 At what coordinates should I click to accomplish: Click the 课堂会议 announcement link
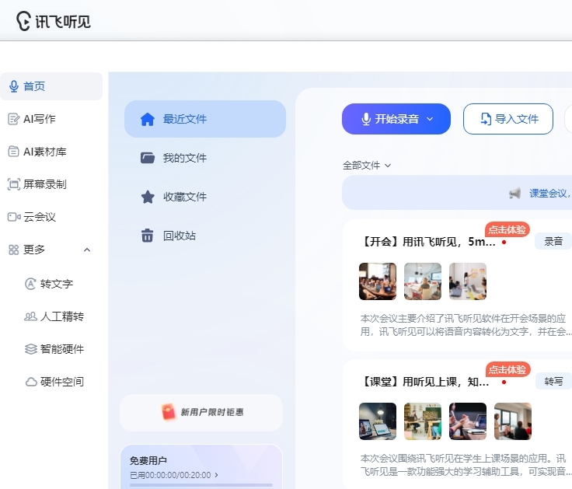click(x=550, y=193)
